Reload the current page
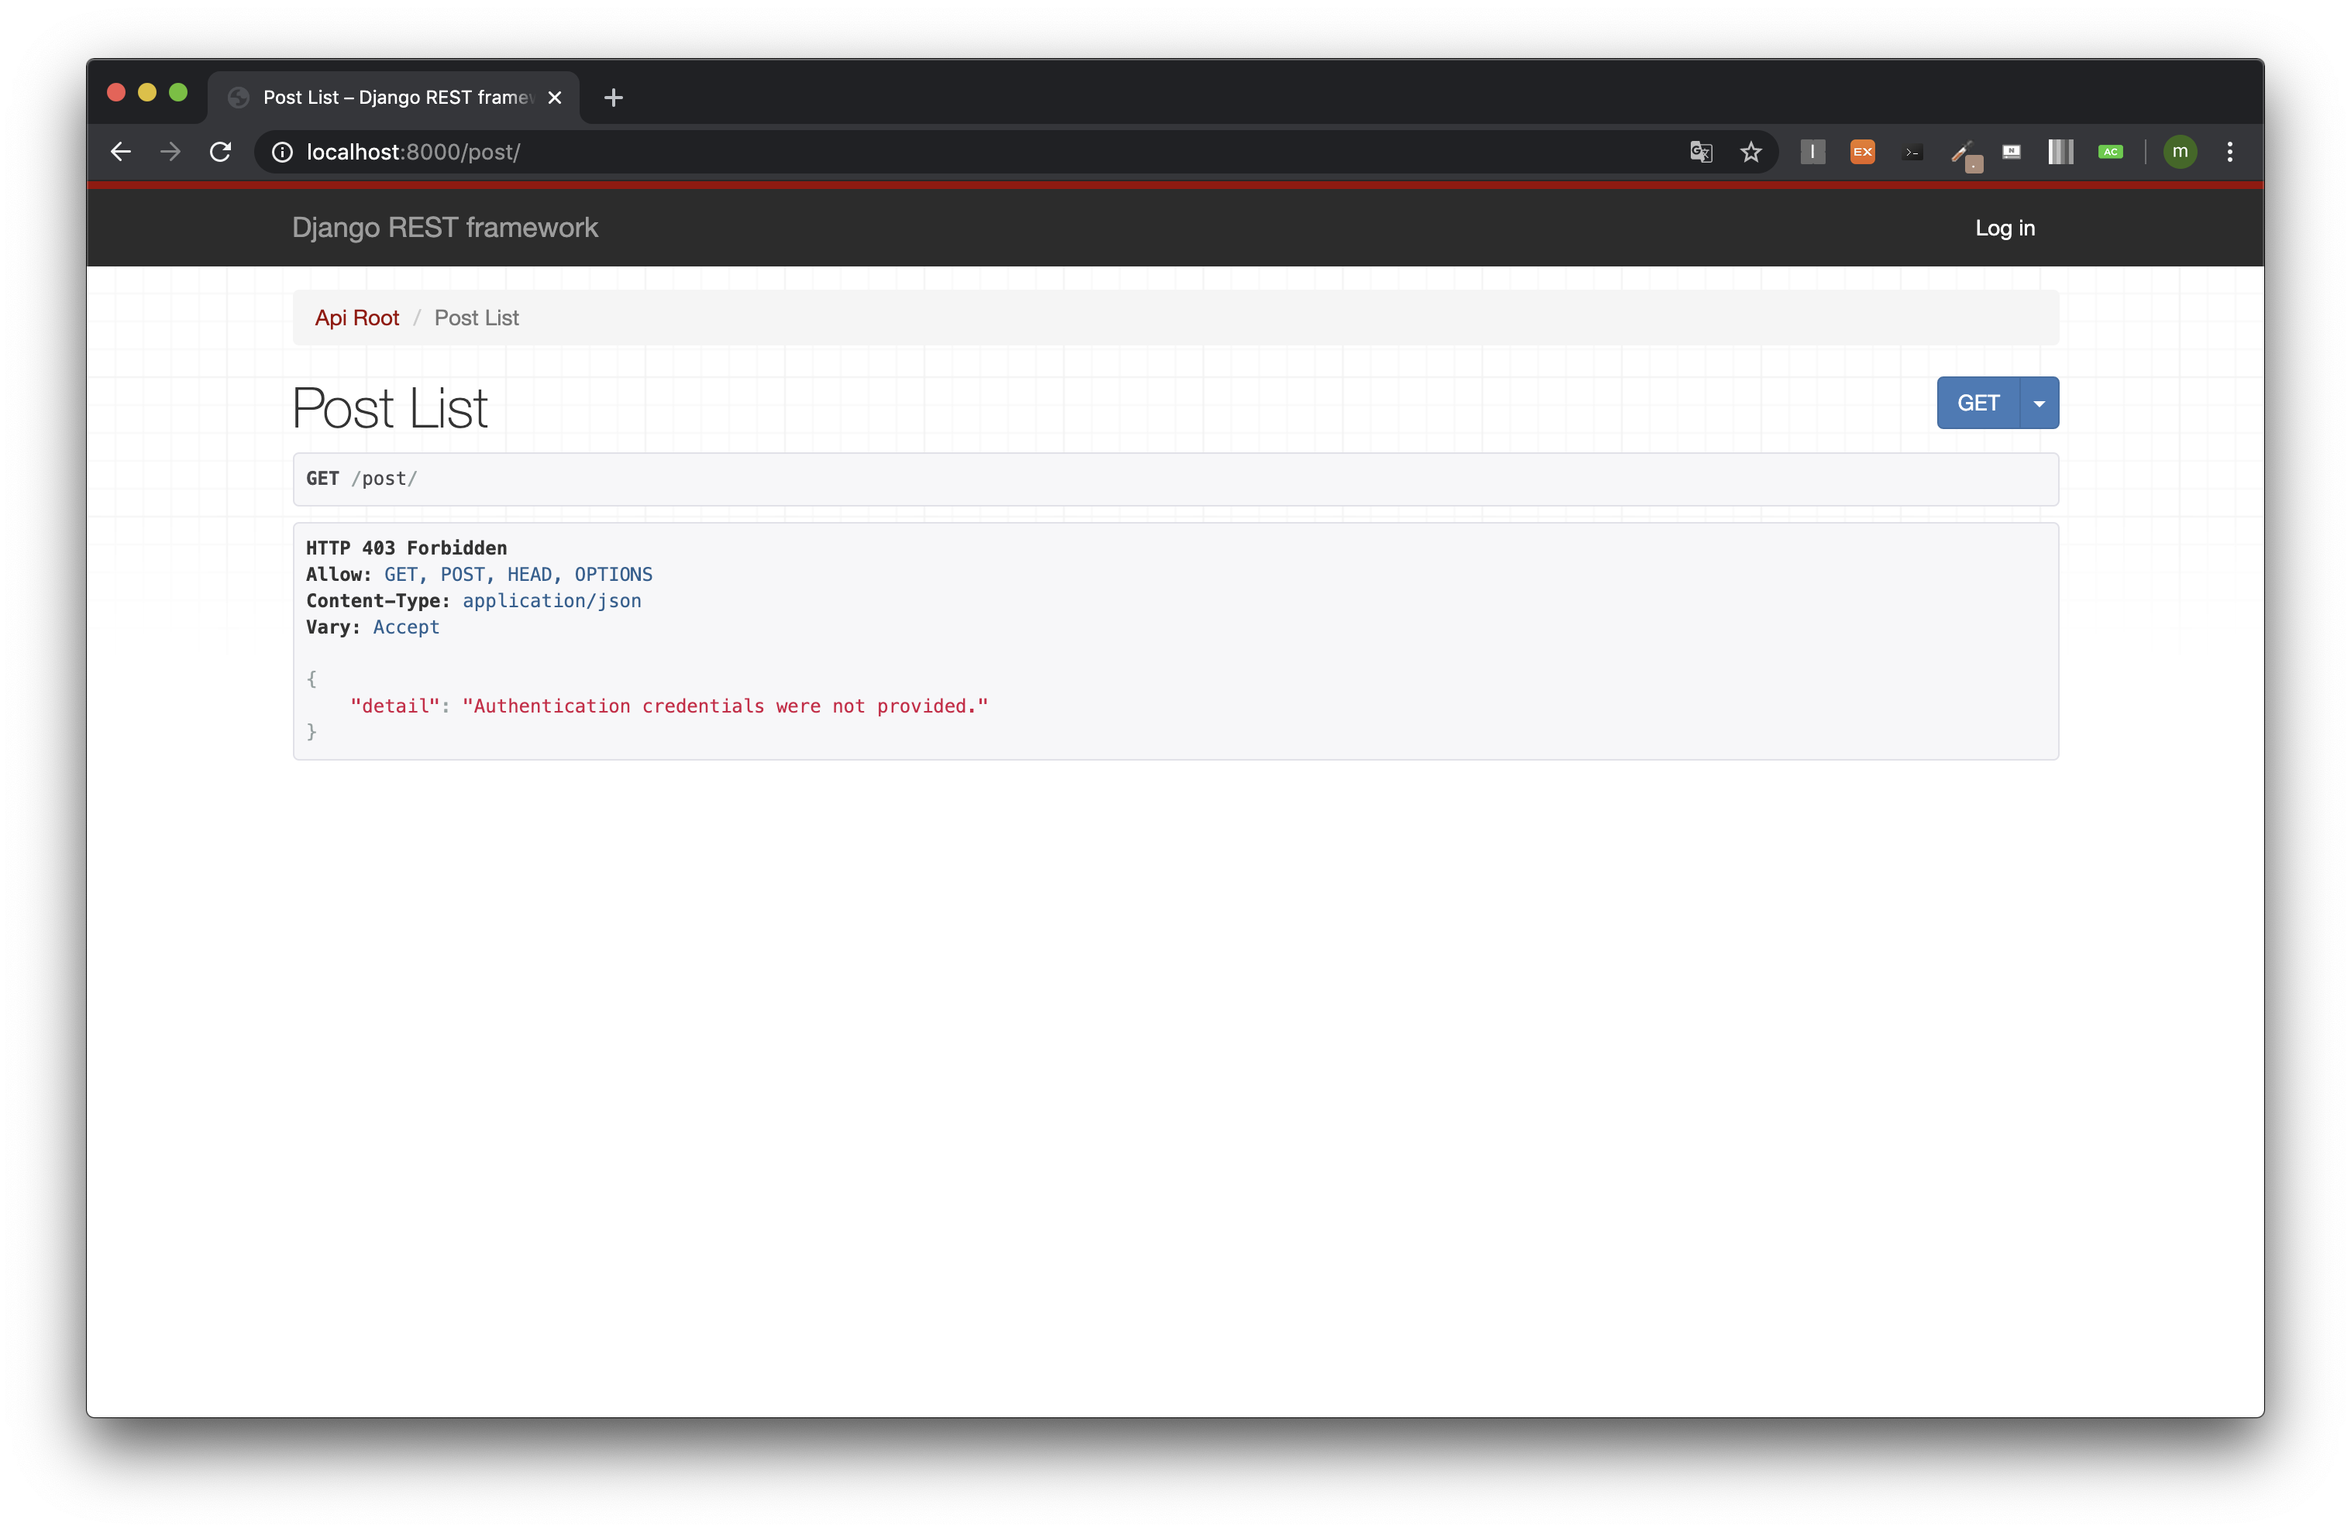This screenshot has height=1532, width=2351. pos(220,152)
